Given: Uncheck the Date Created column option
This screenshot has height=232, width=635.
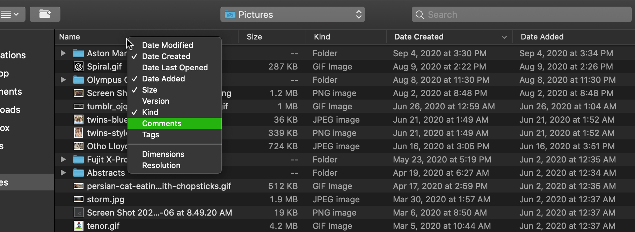Looking at the screenshot, I should pos(166,56).
